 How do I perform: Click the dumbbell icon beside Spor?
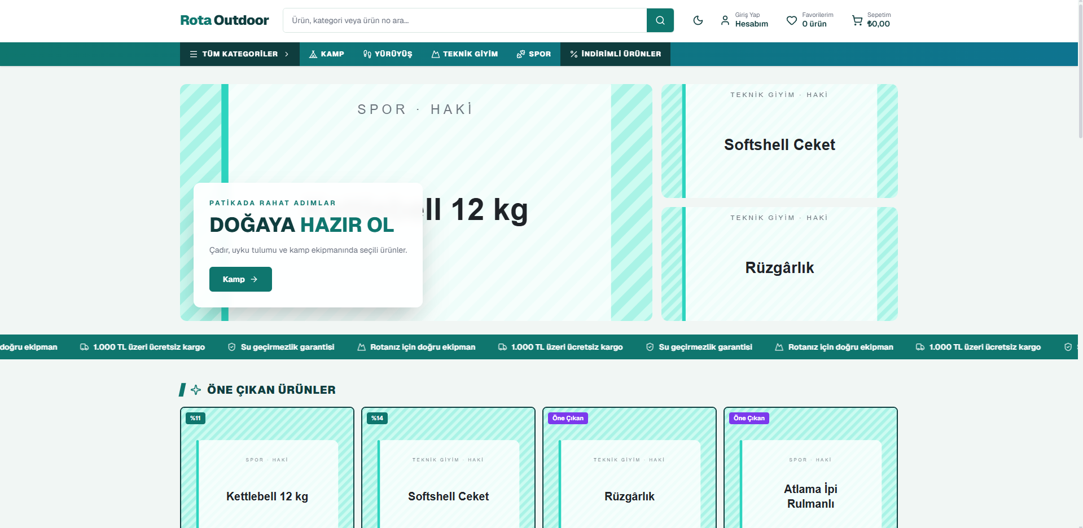(521, 54)
